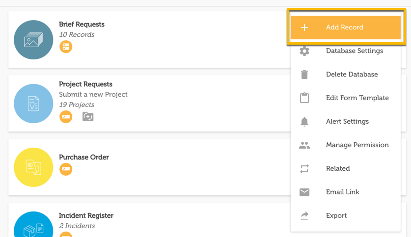This screenshot has width=411, height=237.
Task: Click the Email Link envelope icon
Action: tap(304, 192)
